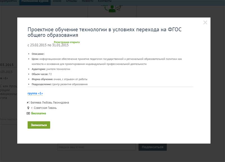
Task: Click 'Подразделение: Центр развития образования' line
Action: [x=60, y=84]
